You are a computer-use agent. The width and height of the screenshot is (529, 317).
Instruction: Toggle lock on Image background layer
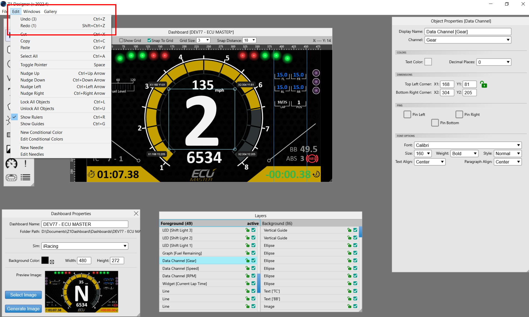(x=349, y=306)
